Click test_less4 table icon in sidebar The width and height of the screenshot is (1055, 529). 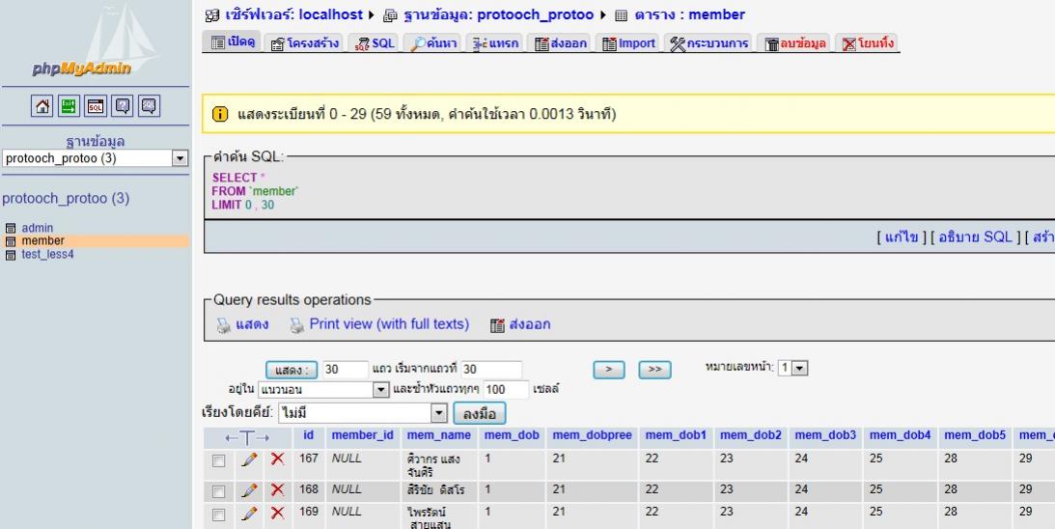[10, 255]
